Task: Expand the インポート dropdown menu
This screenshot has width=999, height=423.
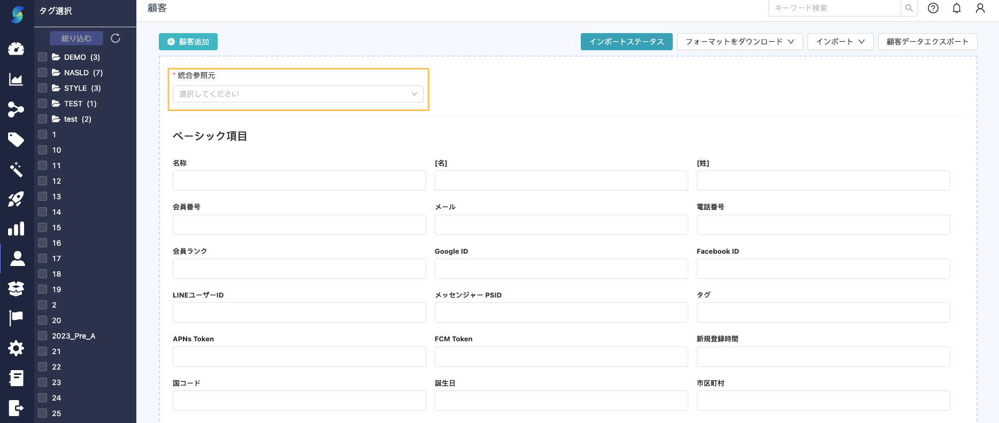Action: click(x=840, y=42)
